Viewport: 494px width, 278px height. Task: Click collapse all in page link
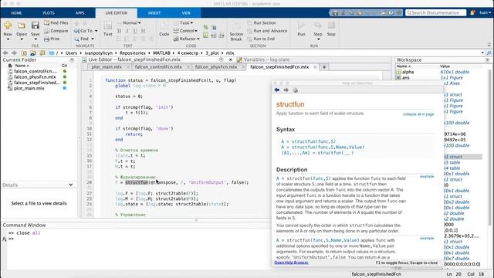click(x=418, y=114)
